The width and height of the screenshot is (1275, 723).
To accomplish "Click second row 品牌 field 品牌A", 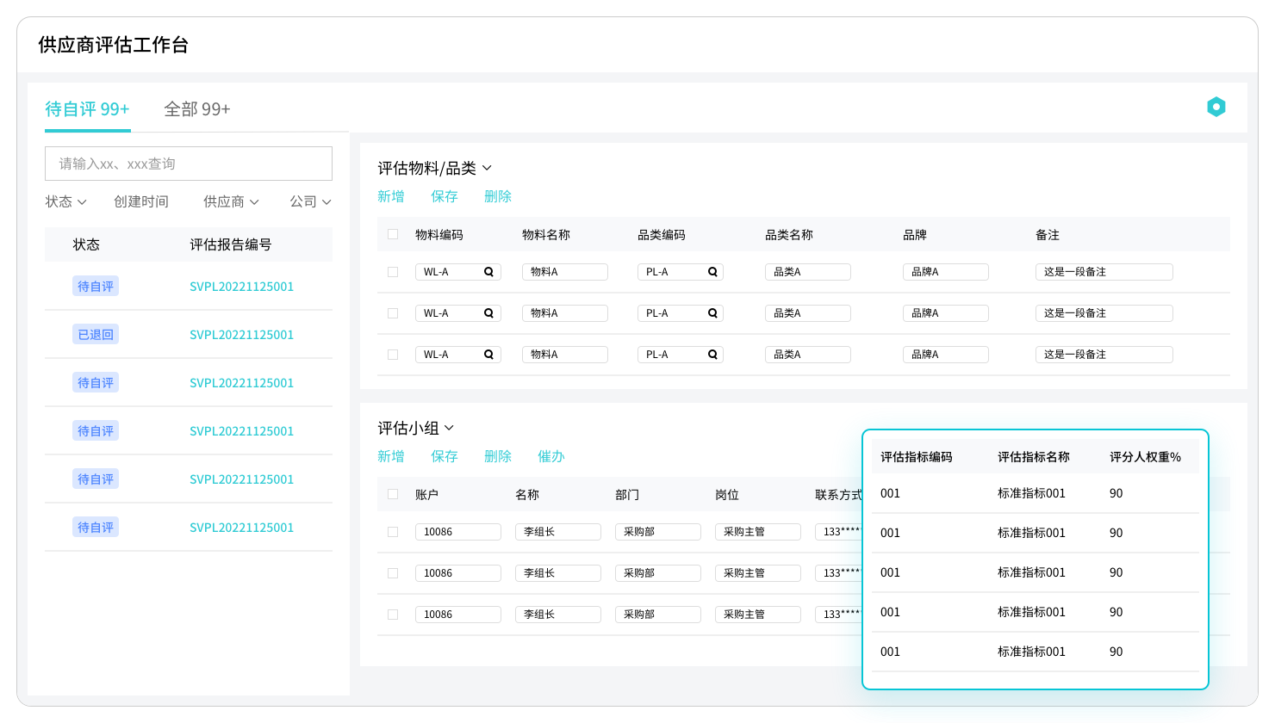I will click(946, 313).
